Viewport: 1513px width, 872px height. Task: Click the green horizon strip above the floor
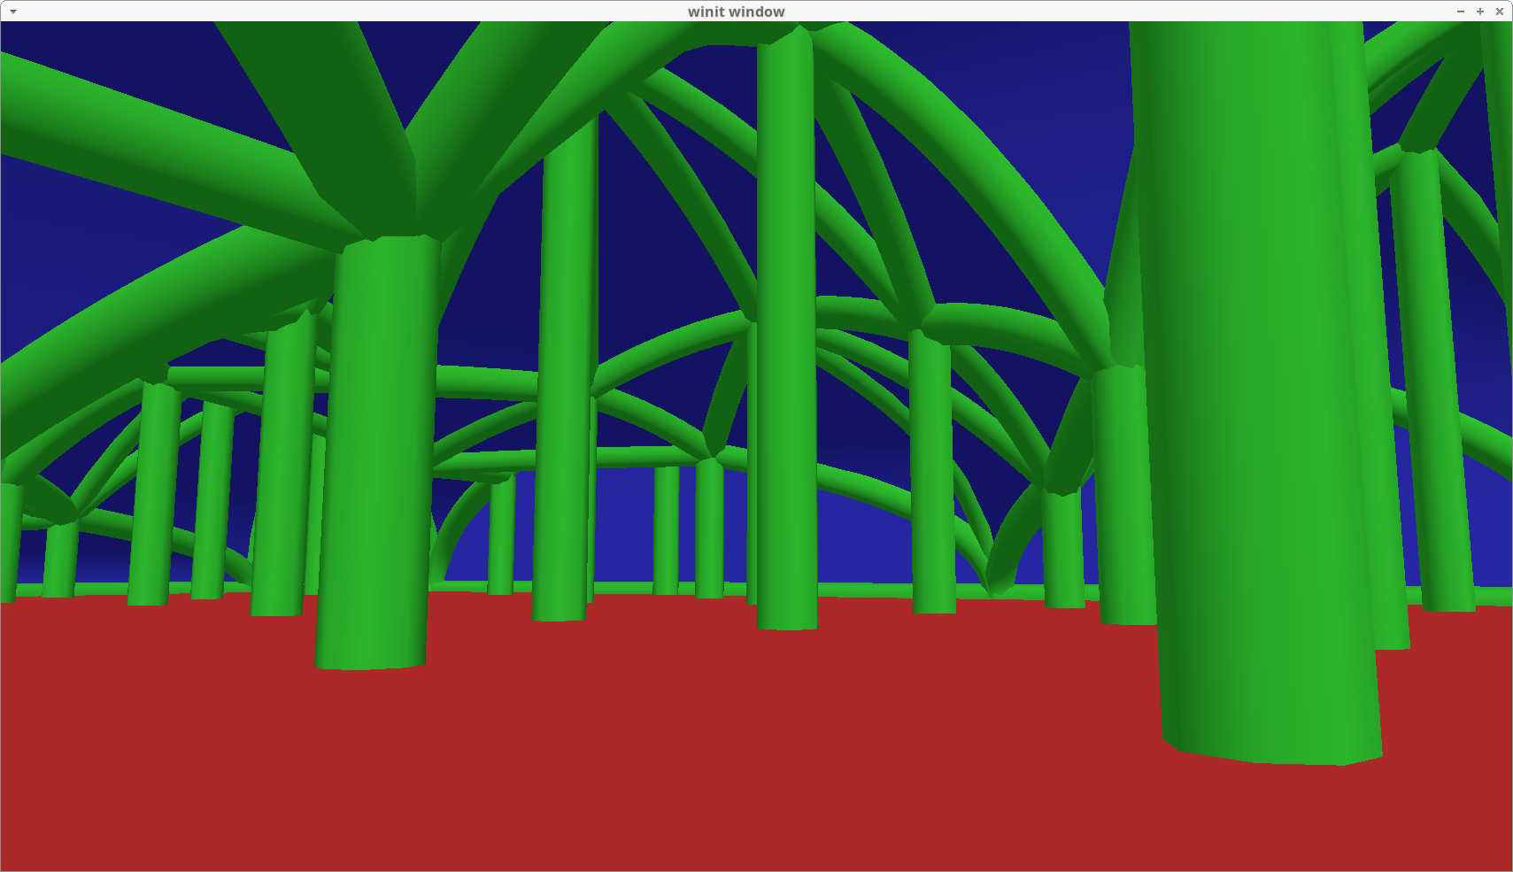pyautogui.click(x=620, y=588)
